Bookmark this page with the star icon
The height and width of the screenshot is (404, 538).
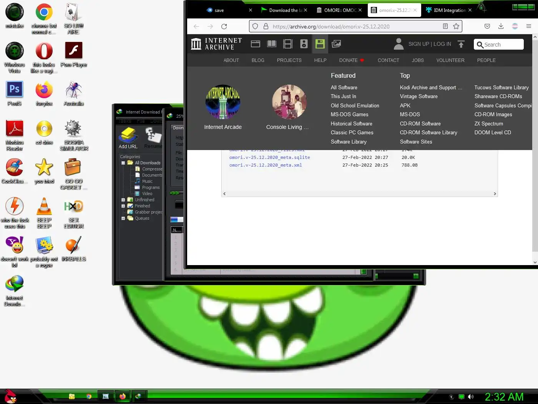coord(456,26)
